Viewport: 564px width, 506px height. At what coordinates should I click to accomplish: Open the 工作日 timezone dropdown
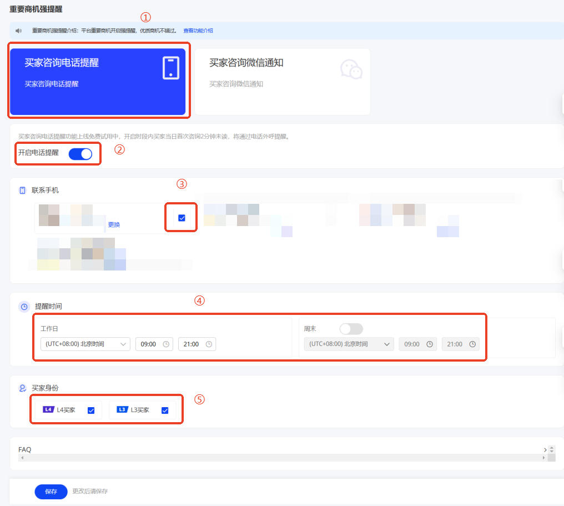85,344
